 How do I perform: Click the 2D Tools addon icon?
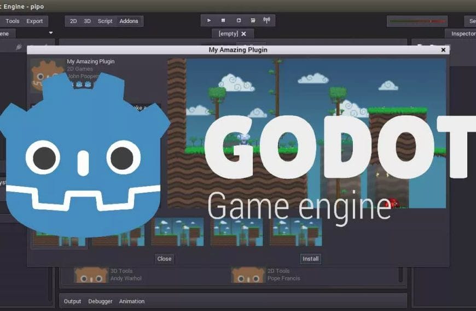[x=248, y=275]
